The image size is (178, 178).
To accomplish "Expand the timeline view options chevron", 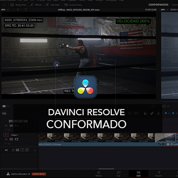I will pos(8,106).
